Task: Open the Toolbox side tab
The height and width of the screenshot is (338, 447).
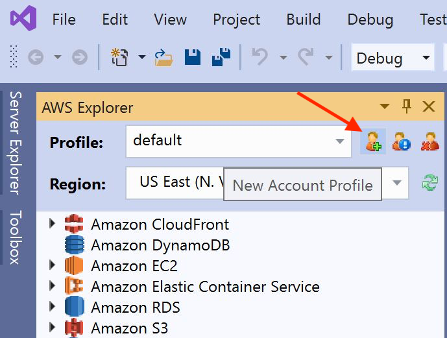Action: [15, 237]
